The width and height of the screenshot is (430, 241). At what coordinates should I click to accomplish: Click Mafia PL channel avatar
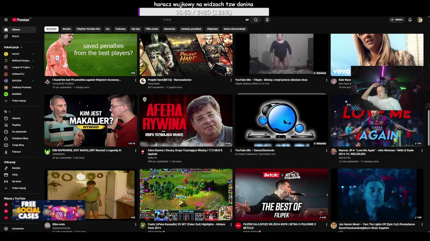point(143,152)
